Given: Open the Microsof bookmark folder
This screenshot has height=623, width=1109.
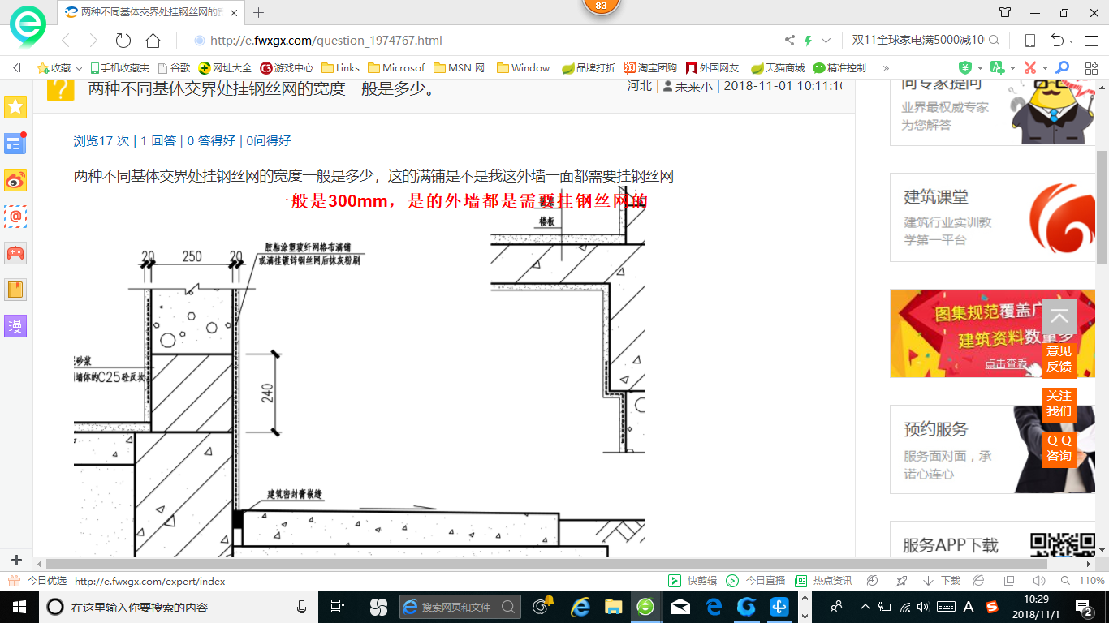Looking at the screenshot, I should click(x=396, y=68).
